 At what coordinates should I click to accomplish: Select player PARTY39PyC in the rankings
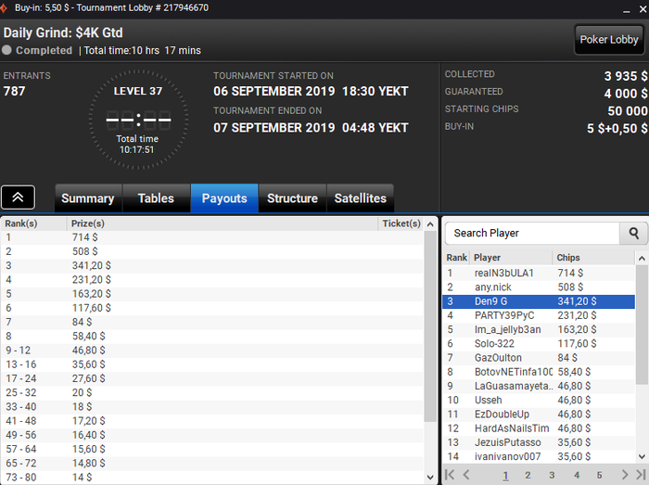coord(538,315)
